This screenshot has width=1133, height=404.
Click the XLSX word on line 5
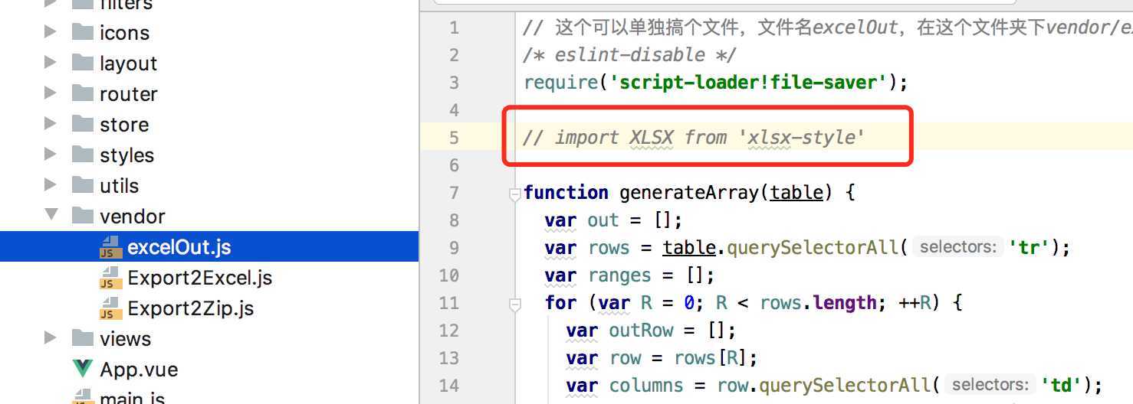[x=652, y=138]
